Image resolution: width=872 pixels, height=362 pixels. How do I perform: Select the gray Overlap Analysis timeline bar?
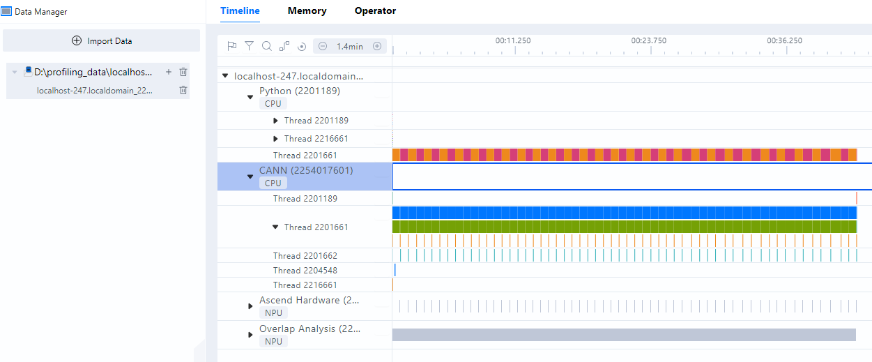[x=624, y=335]
